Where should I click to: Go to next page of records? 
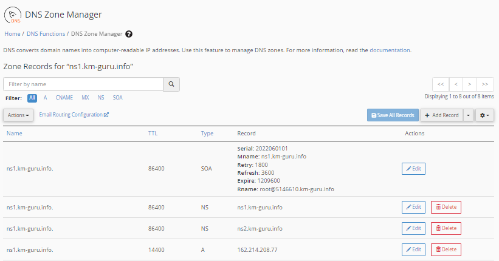tap(470, 84)
